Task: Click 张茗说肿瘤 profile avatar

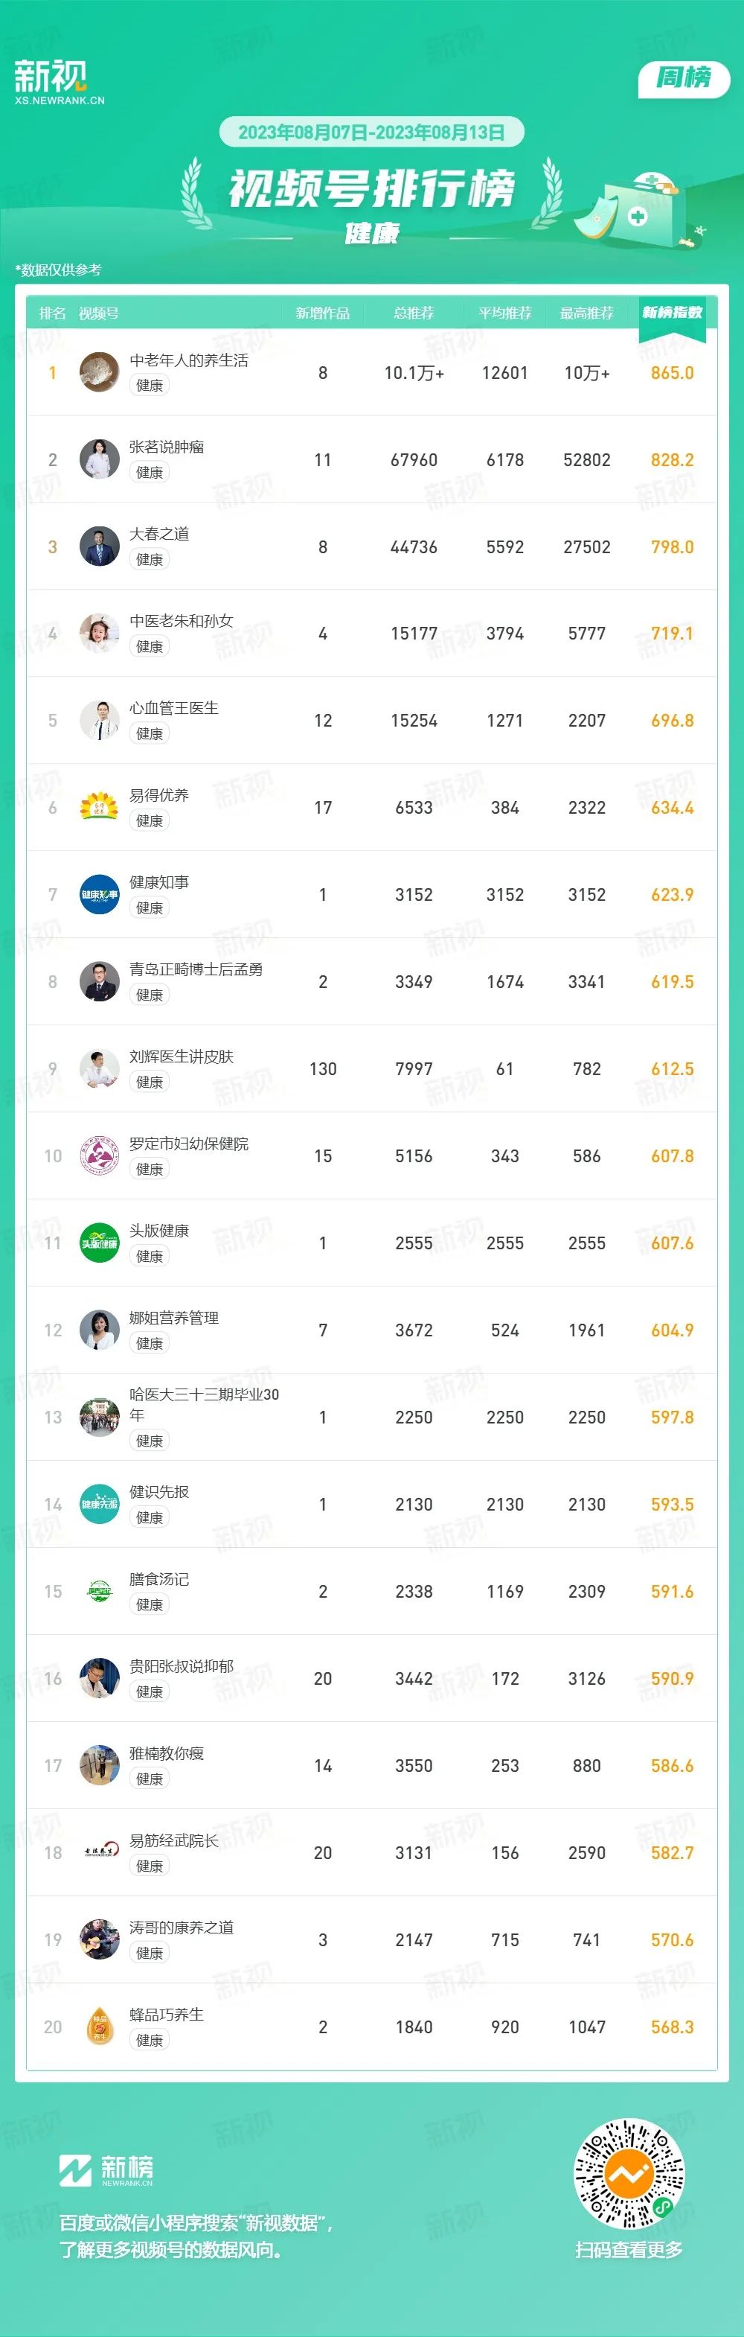Action: (x=99, y=460)
